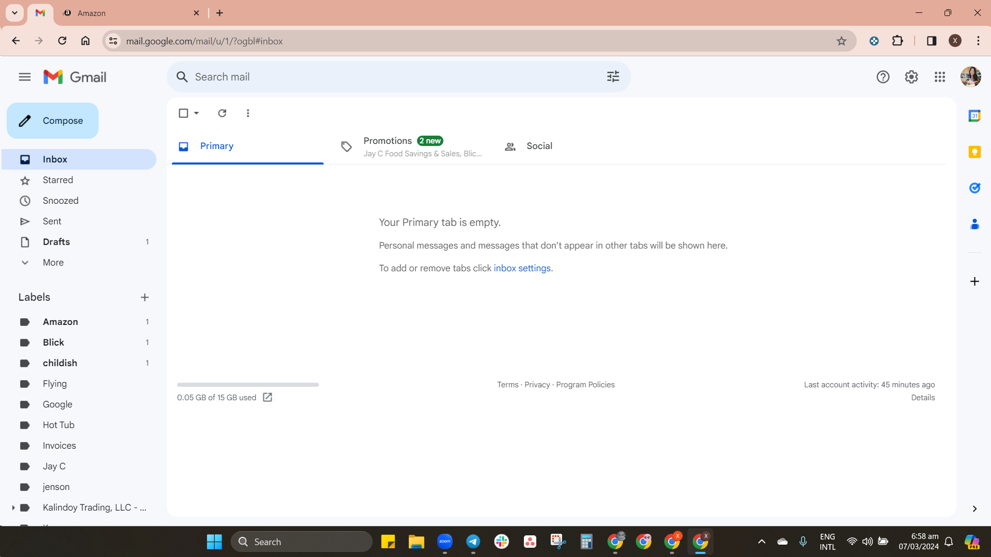
Task: Open the main menu hamburger icon
Action: pyautogui.click(x=24, y=77)
